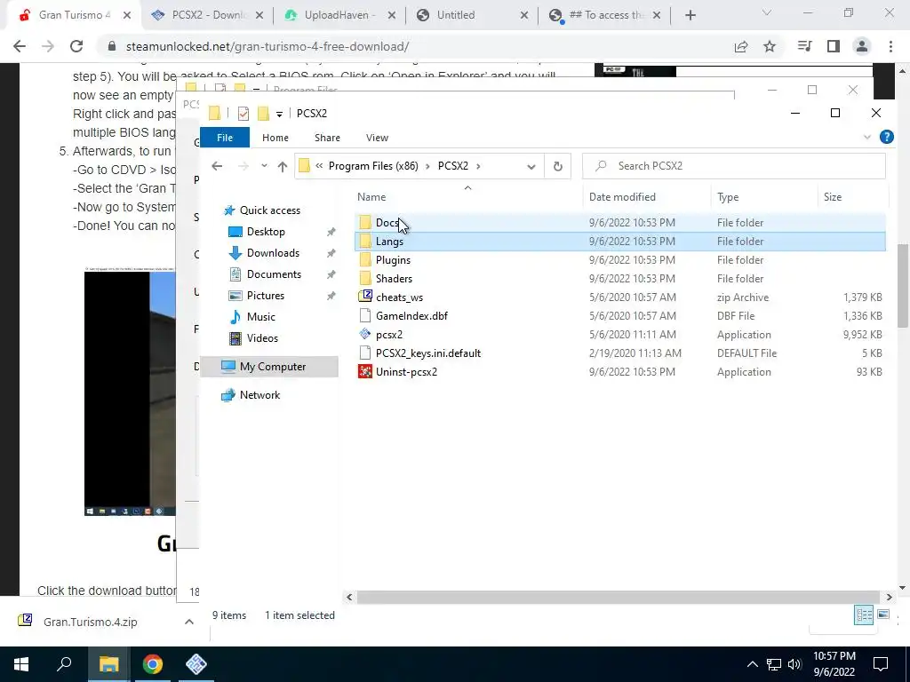This screenshot has height=682, width=910.
Task: Open the Home ribbon tab
Action: pyautogui.click(x=275, y=138)
